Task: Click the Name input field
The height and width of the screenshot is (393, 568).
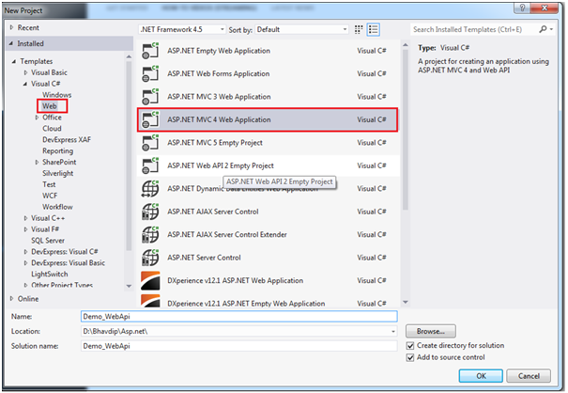Action: click(x=239, y=317)
